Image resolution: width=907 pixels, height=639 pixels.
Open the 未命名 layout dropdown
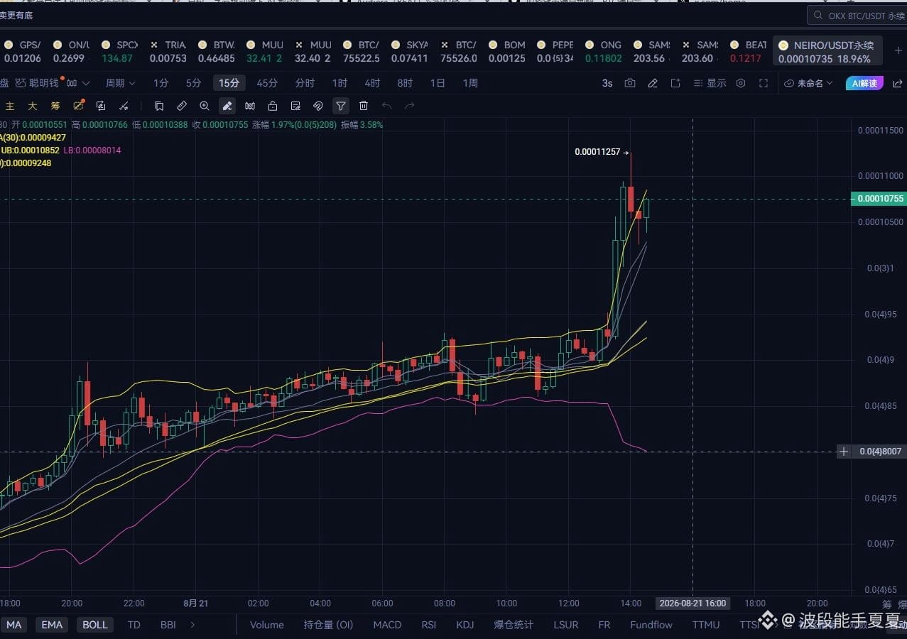(x=809, y=83)
